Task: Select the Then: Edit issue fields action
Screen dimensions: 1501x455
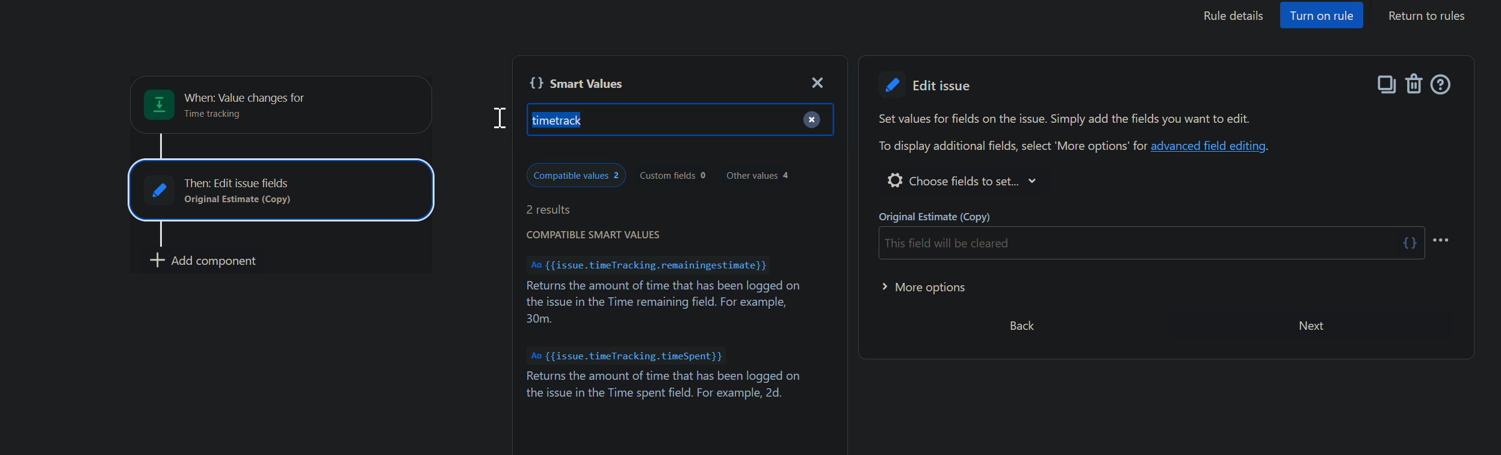Action: [x=281, y=190]
